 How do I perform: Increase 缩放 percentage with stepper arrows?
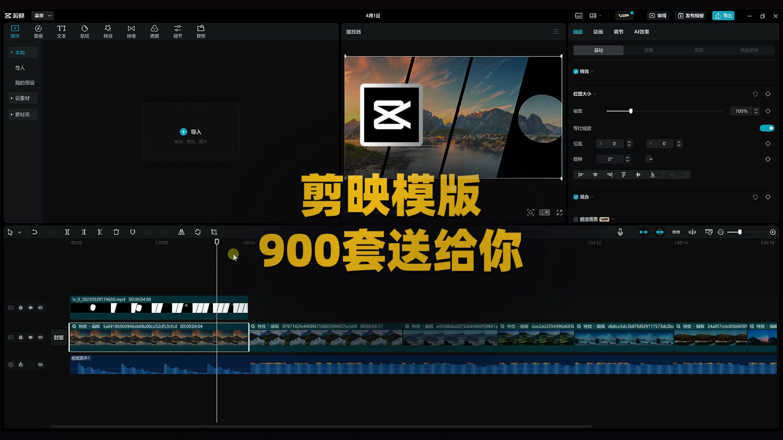pos(756,109)
